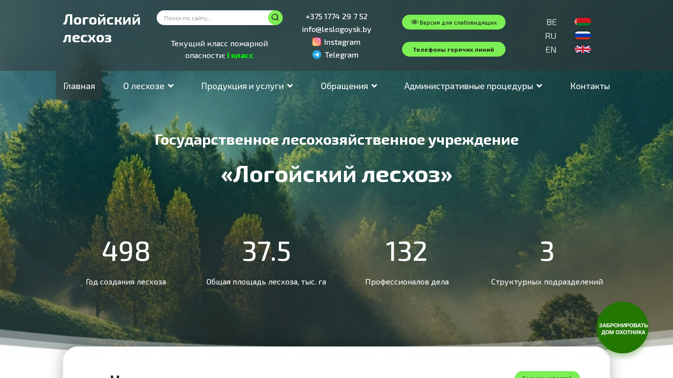Expand the «Административные процедуры» dropdown

pyautogui.click(x=473, y=86)
